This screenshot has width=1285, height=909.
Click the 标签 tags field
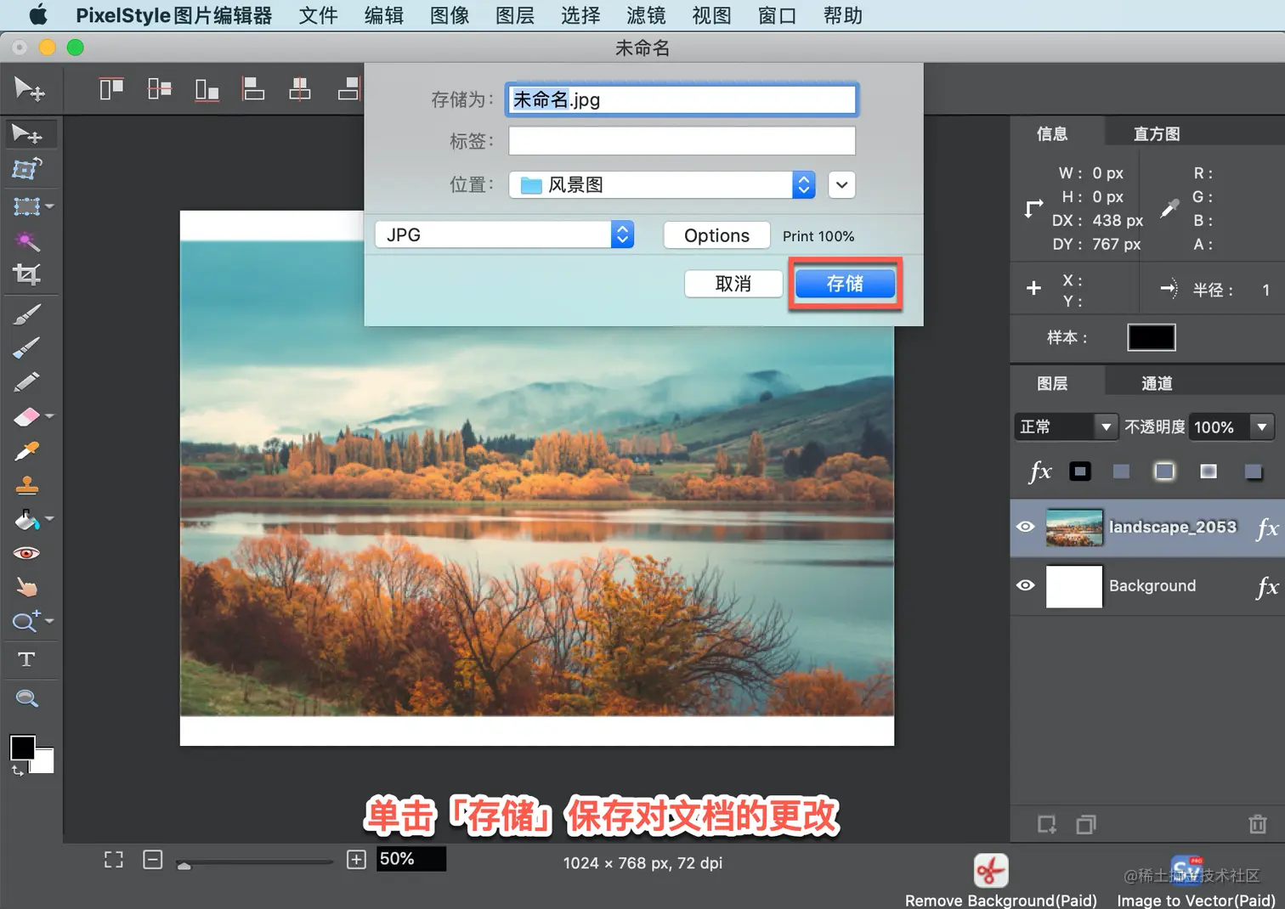682,141
